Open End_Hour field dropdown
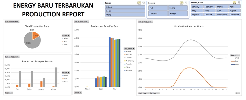246x100 pixels. pyautogui.click(x=154, y=93)
